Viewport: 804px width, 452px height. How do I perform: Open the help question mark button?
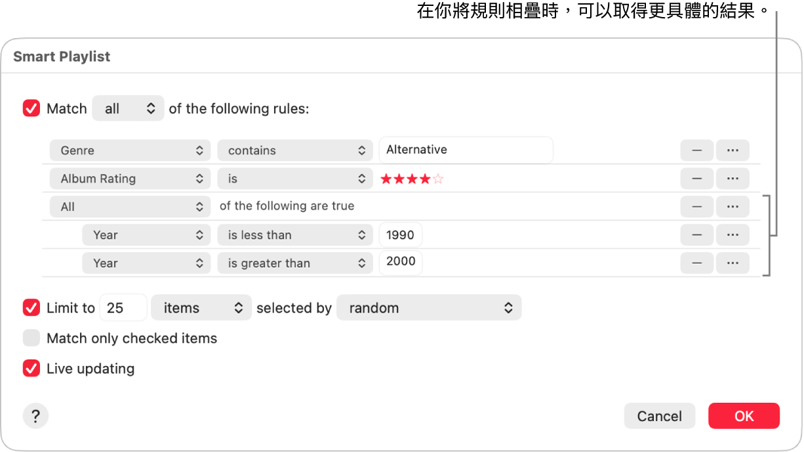(35, 416)
